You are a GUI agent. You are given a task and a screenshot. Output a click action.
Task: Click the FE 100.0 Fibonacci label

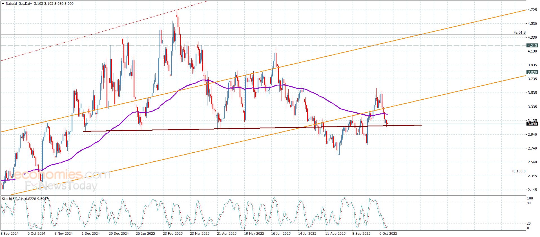pyautogui.click(x=519, y=171)
